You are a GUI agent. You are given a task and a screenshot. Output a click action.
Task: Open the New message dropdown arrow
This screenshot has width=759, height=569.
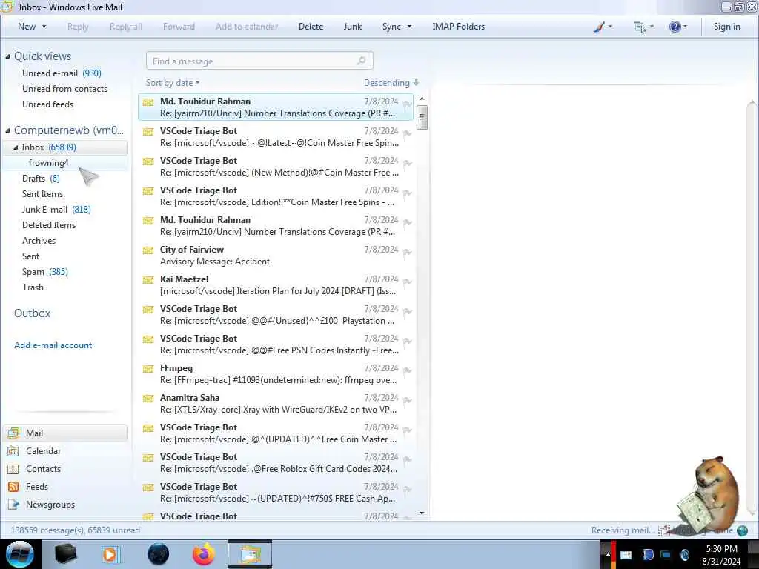click(x=44, y=27)
